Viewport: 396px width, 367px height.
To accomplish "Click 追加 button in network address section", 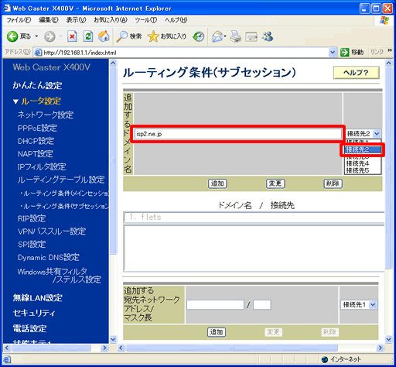I will (x=217, y=332).
